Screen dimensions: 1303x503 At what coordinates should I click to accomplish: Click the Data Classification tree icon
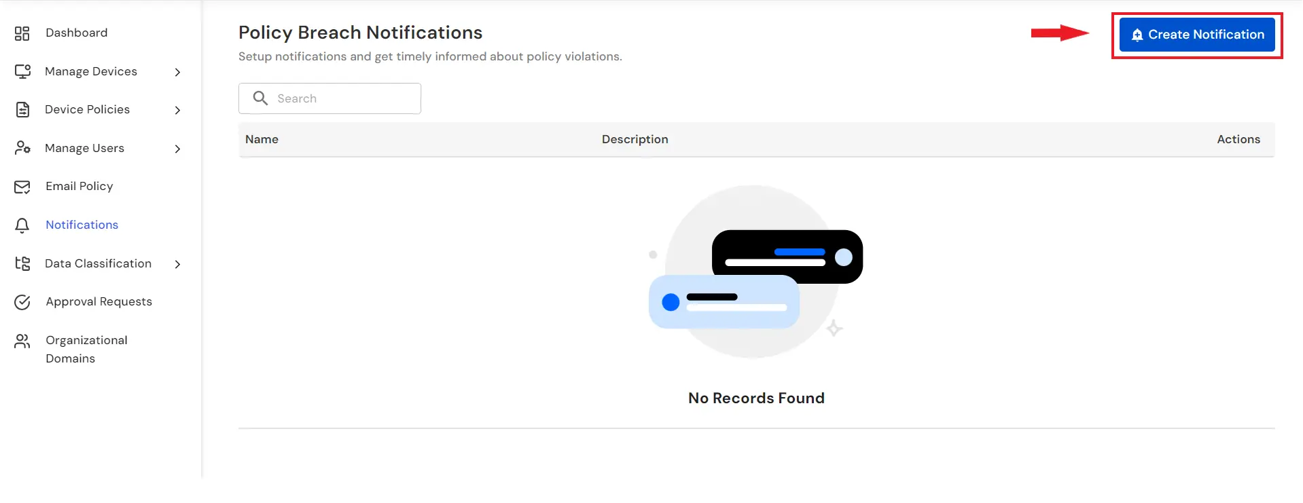click(x=22, y=263)
